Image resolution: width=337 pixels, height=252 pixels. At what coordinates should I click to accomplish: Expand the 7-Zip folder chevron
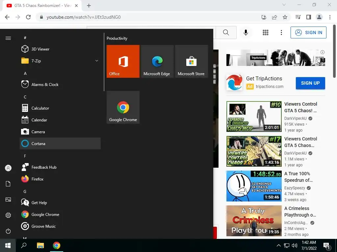(x=97, y=61)
